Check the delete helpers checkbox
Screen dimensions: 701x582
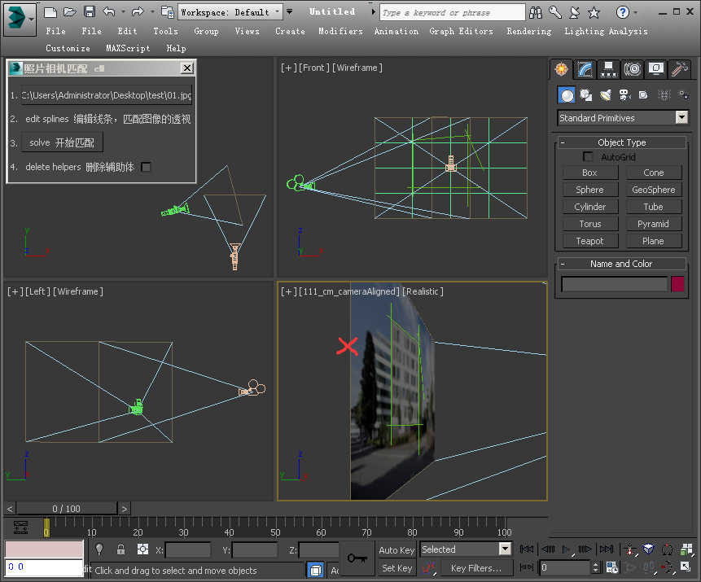click(147, 167)
